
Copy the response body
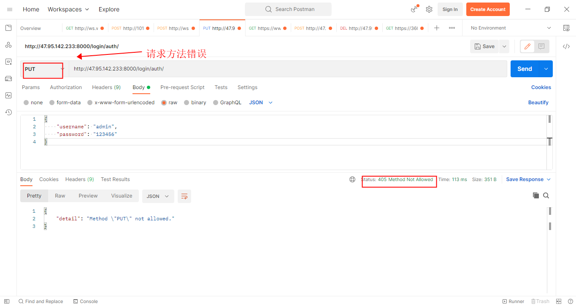(536, 195)
